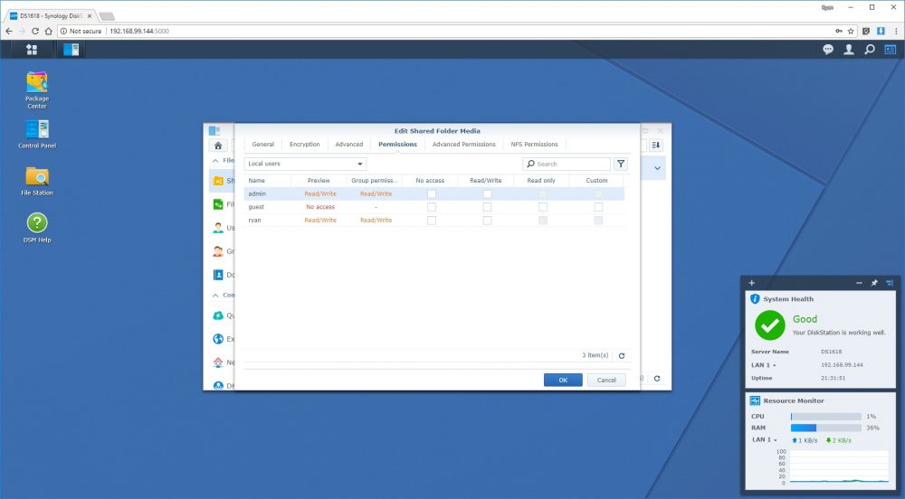Image resolution: width=905 pixels, height=499 pixels.
Task: Click the CPU usage bar
Action: 826,416
